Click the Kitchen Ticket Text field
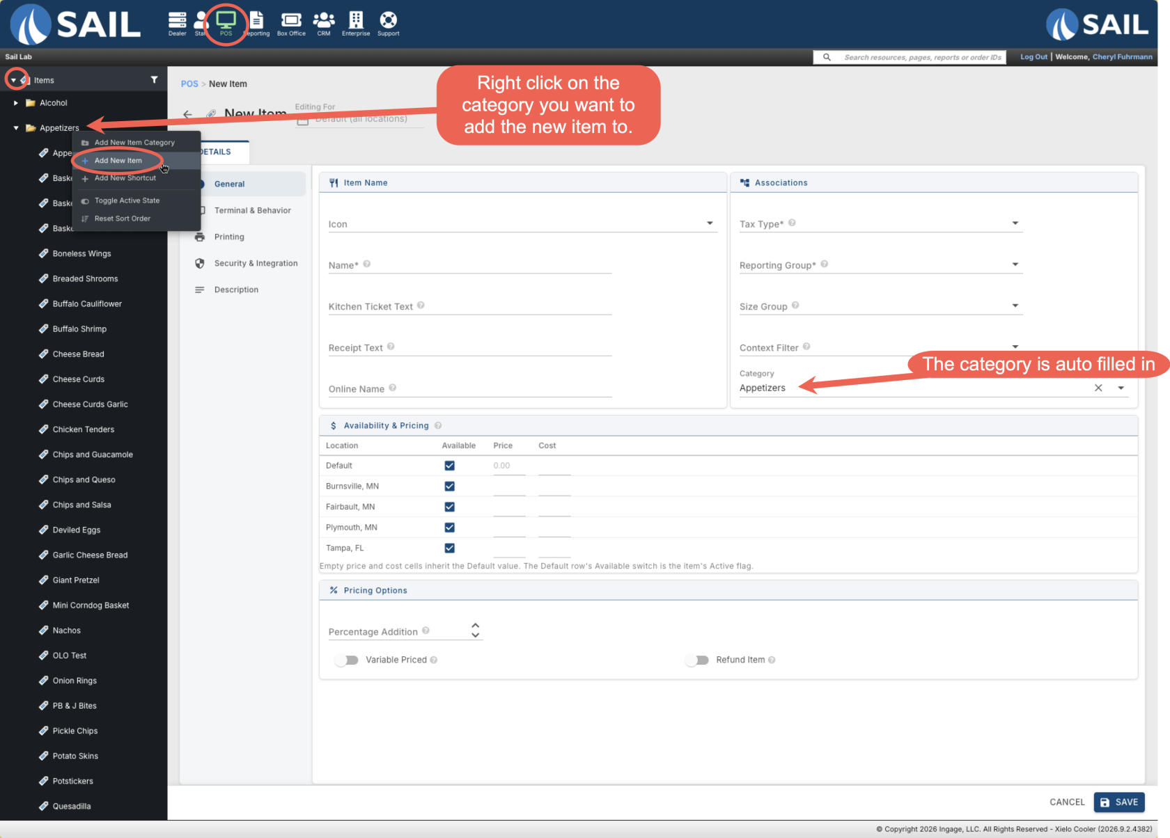The image size is (1170, 838). (x=470, y=306)
